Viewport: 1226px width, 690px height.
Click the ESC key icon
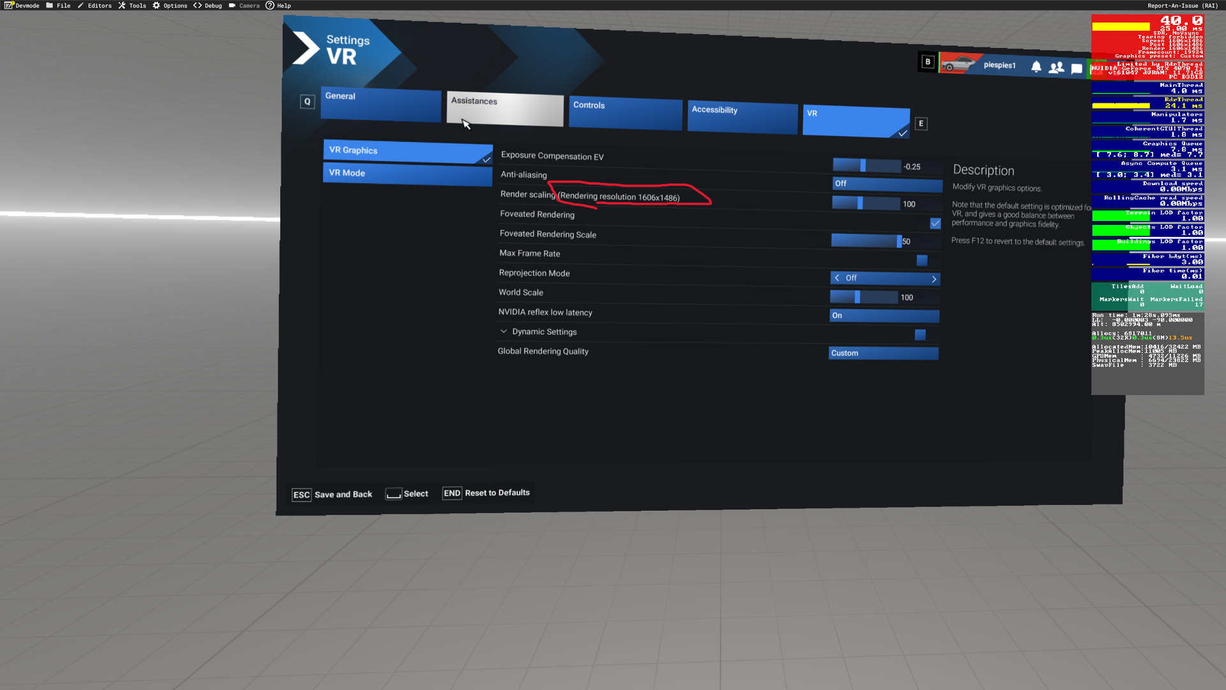tap(301, 495)
